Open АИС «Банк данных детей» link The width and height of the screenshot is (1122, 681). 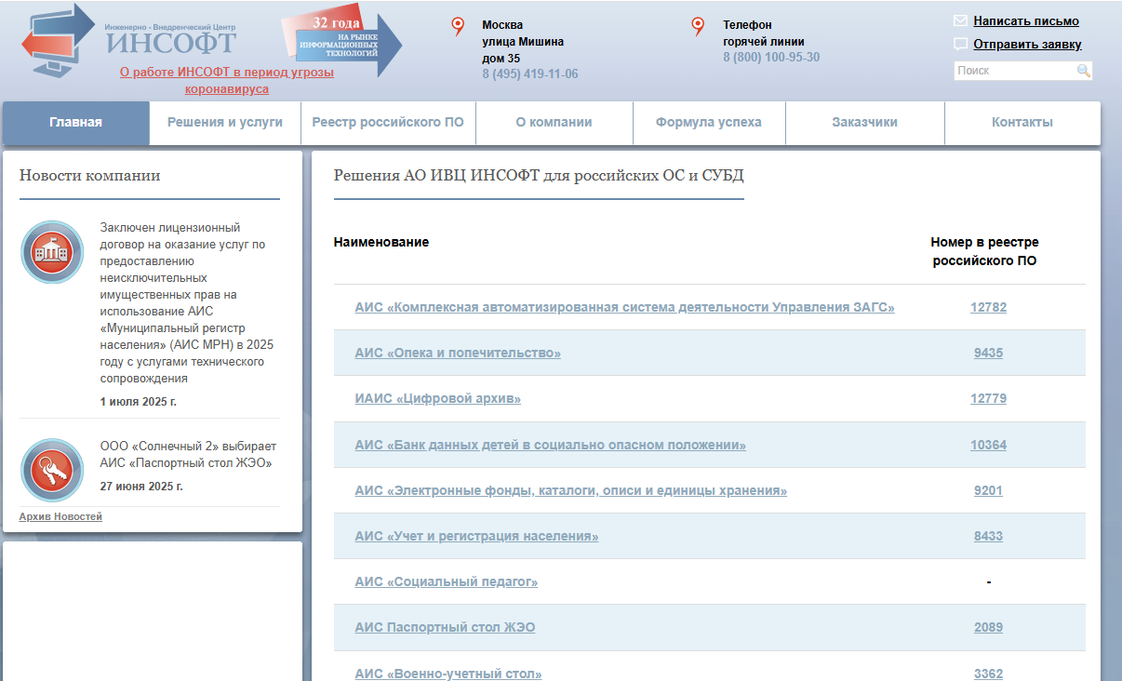pyautogui.click(x=550, y=445)
